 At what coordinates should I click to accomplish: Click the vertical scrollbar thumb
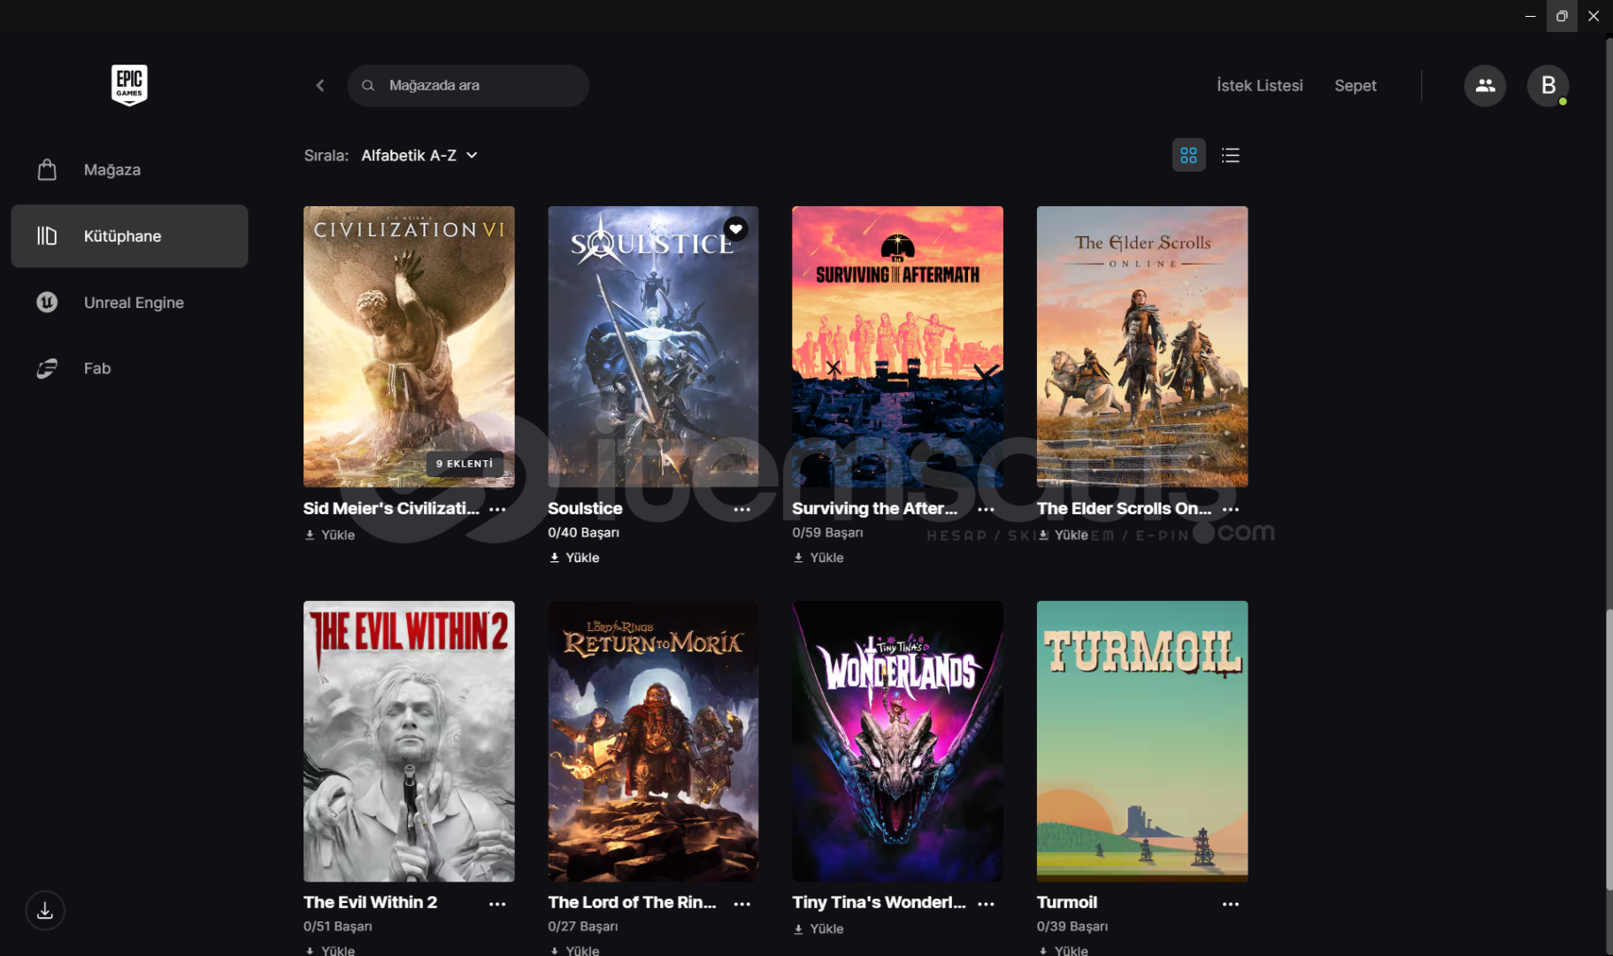pos(1609,749)
